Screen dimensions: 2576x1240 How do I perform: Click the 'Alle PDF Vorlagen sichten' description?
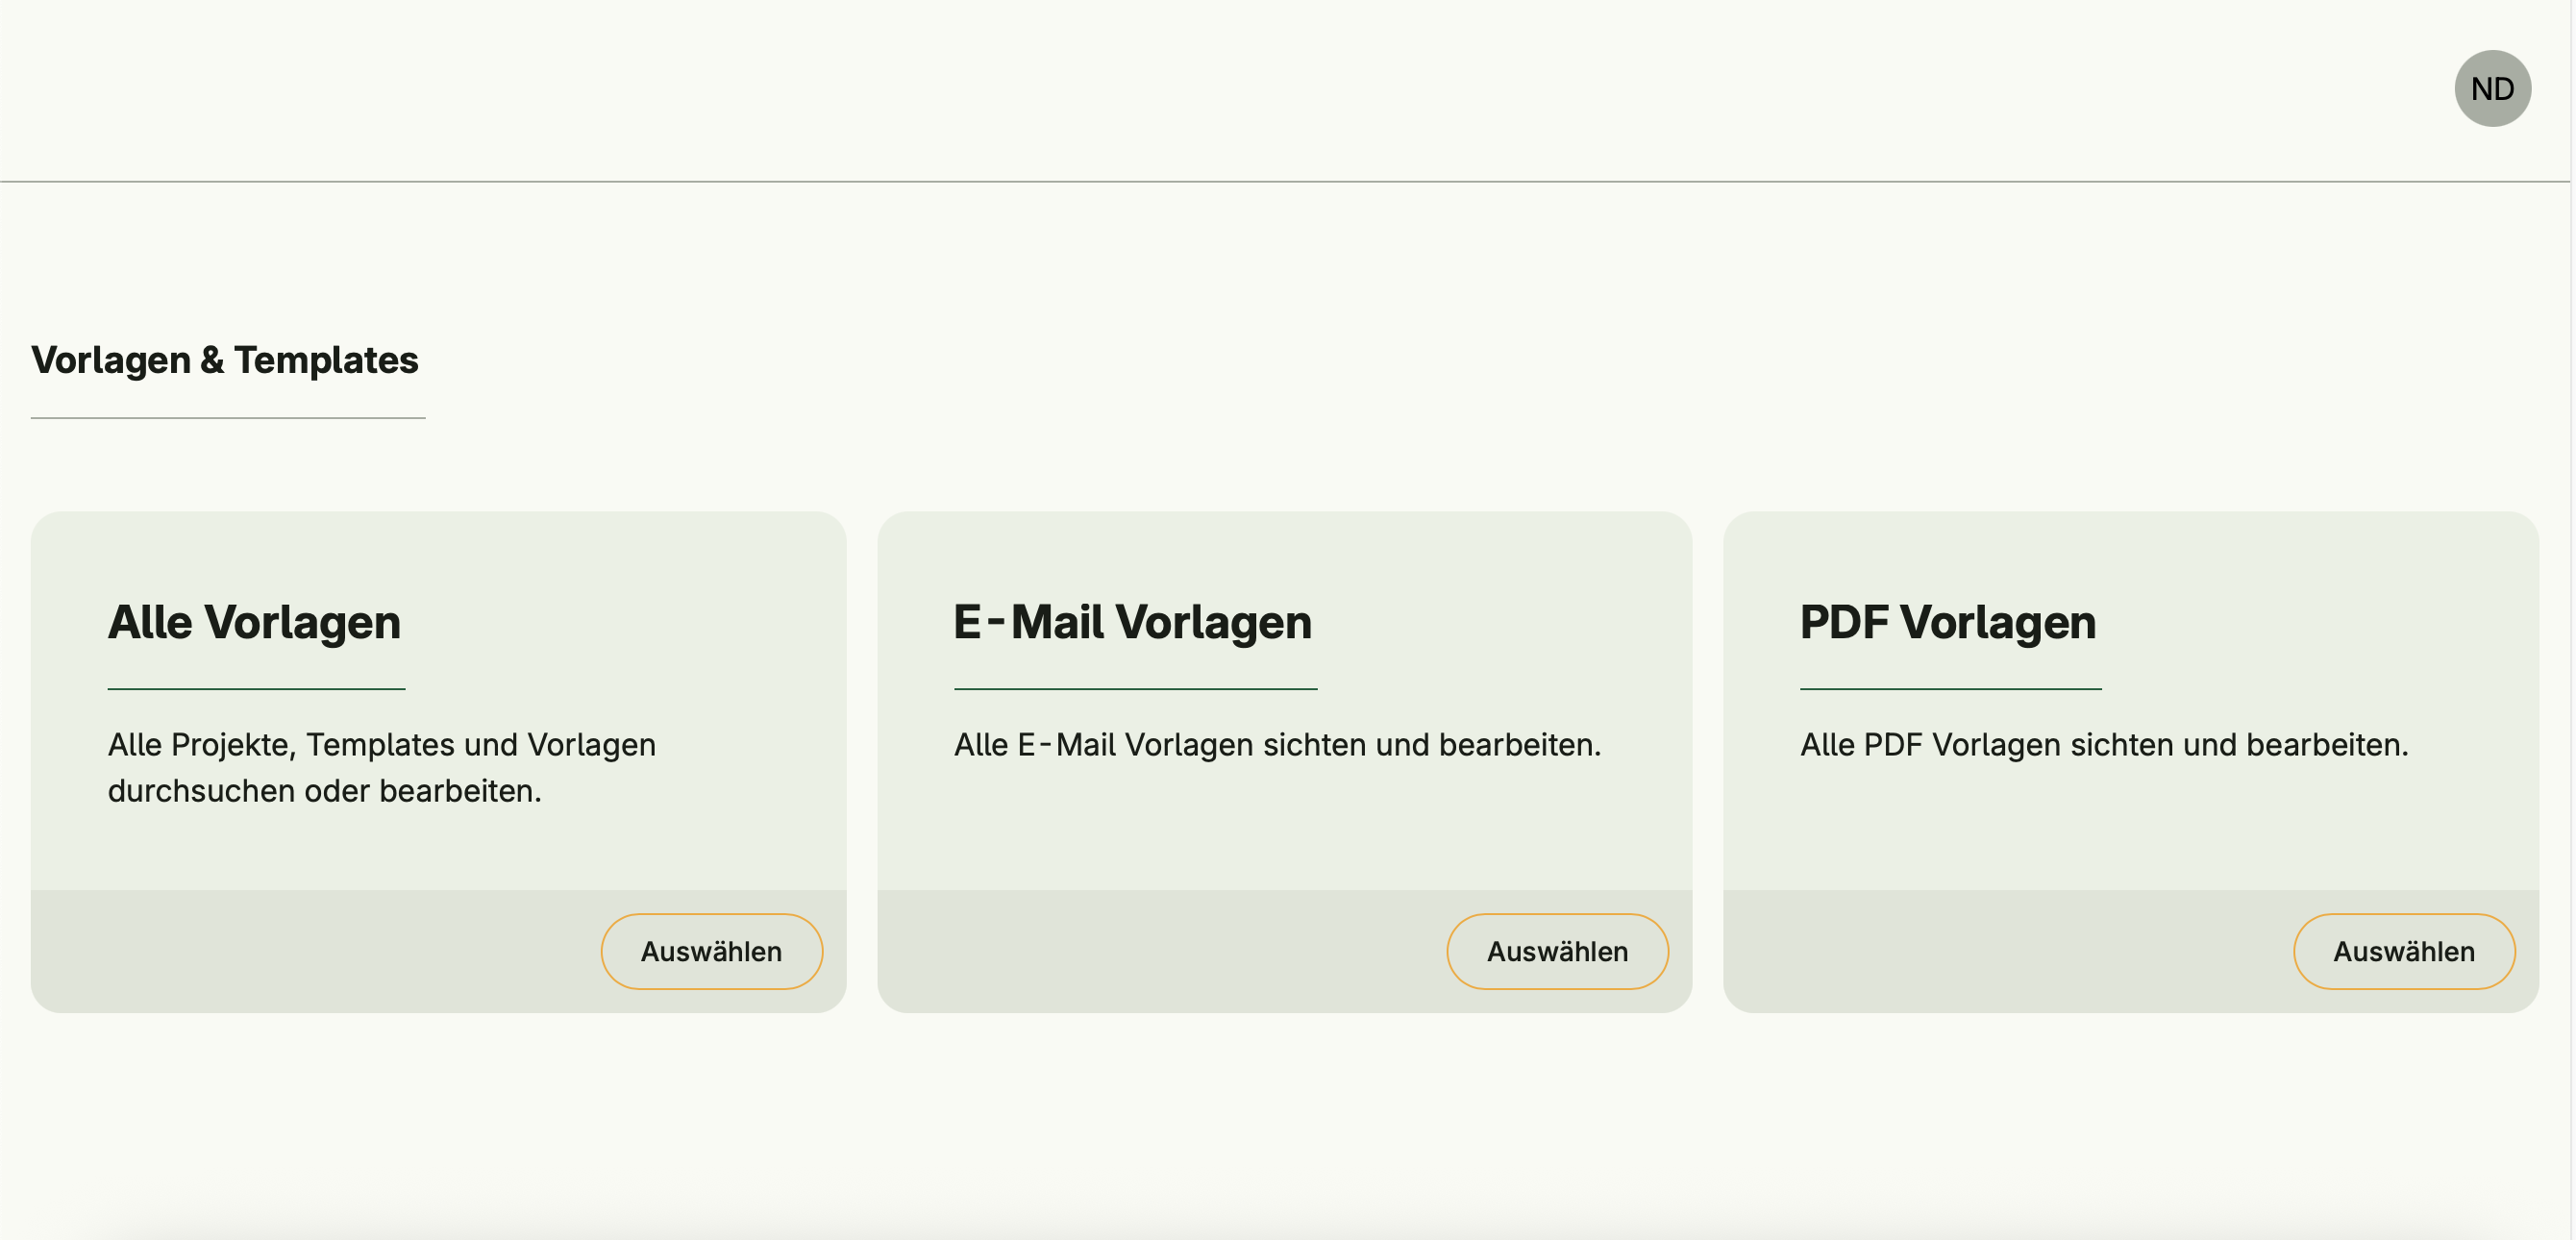(x=2104, y=745)
